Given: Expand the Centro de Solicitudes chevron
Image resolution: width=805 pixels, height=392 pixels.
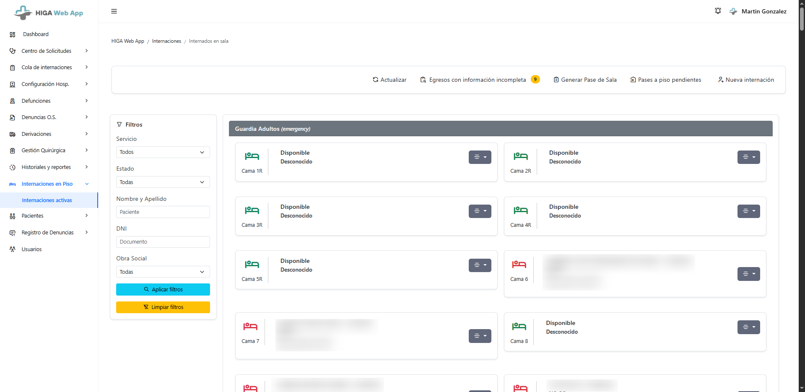Looking at the screenshot, I should (87, 51).
